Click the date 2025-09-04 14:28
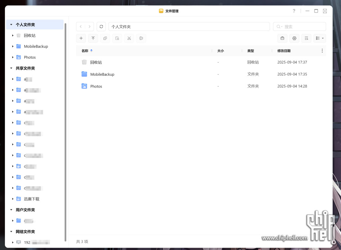 [292, 86]
